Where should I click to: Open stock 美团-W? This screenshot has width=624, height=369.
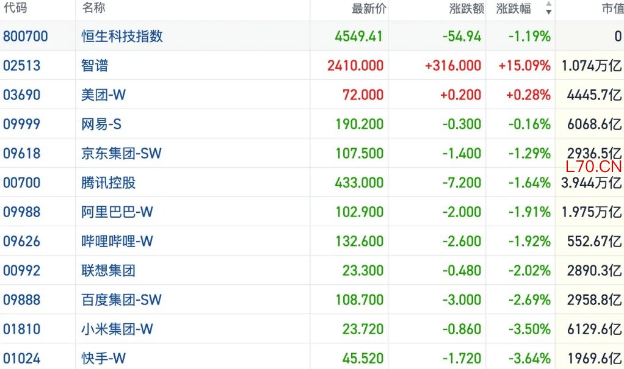tap(103, 95)
